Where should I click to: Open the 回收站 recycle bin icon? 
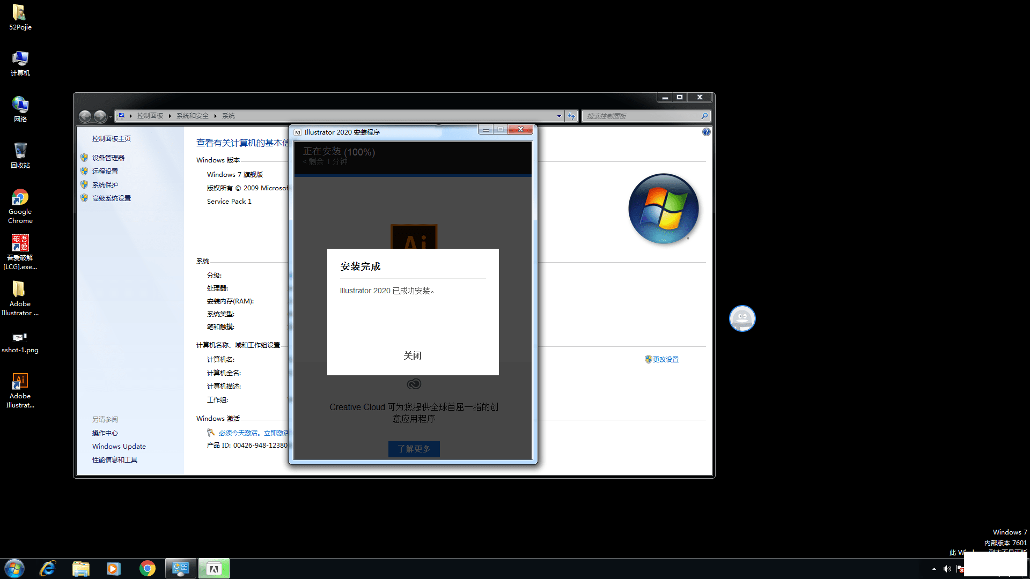pyautogui.click(x=20, y=156)
